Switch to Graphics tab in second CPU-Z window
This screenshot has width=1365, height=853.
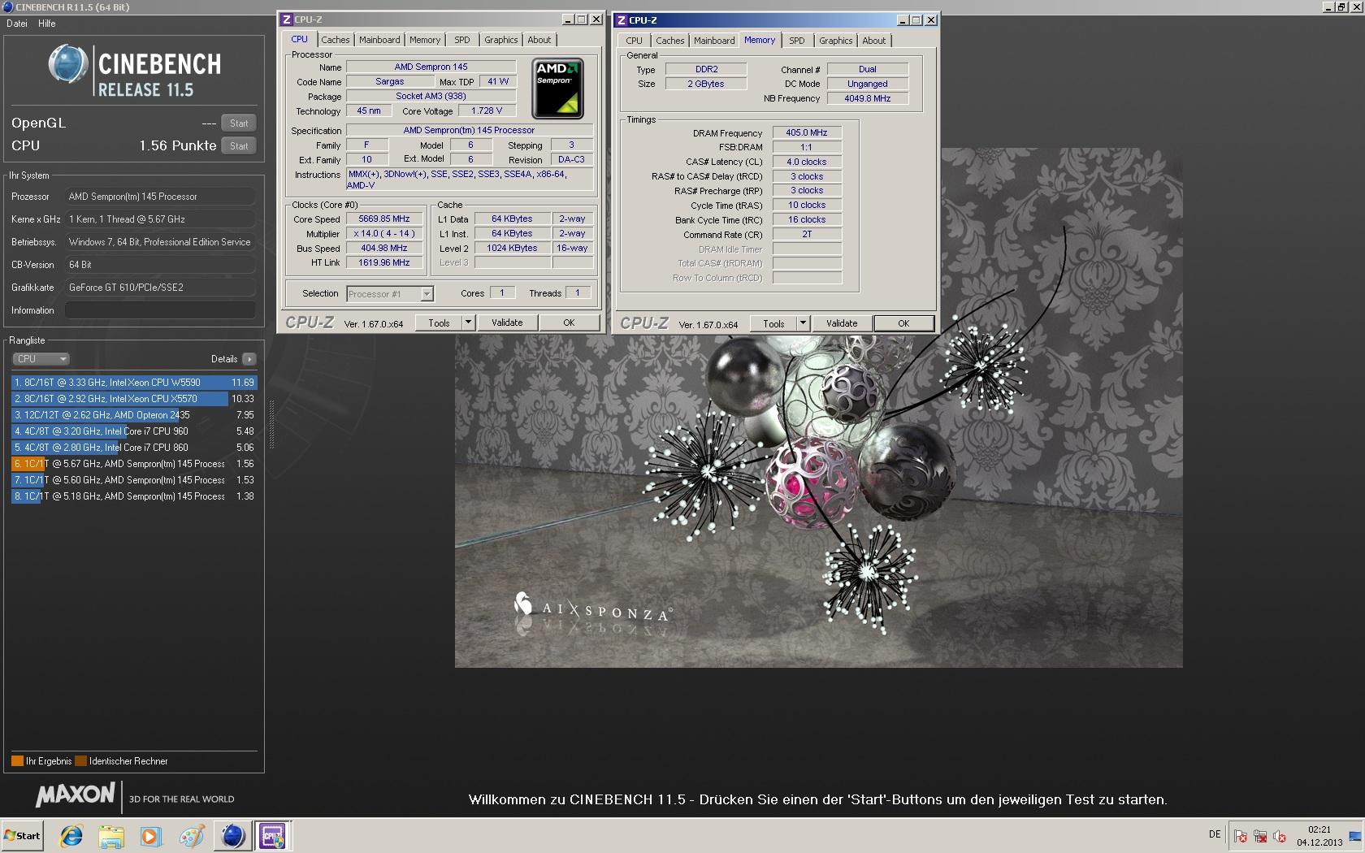836,41
